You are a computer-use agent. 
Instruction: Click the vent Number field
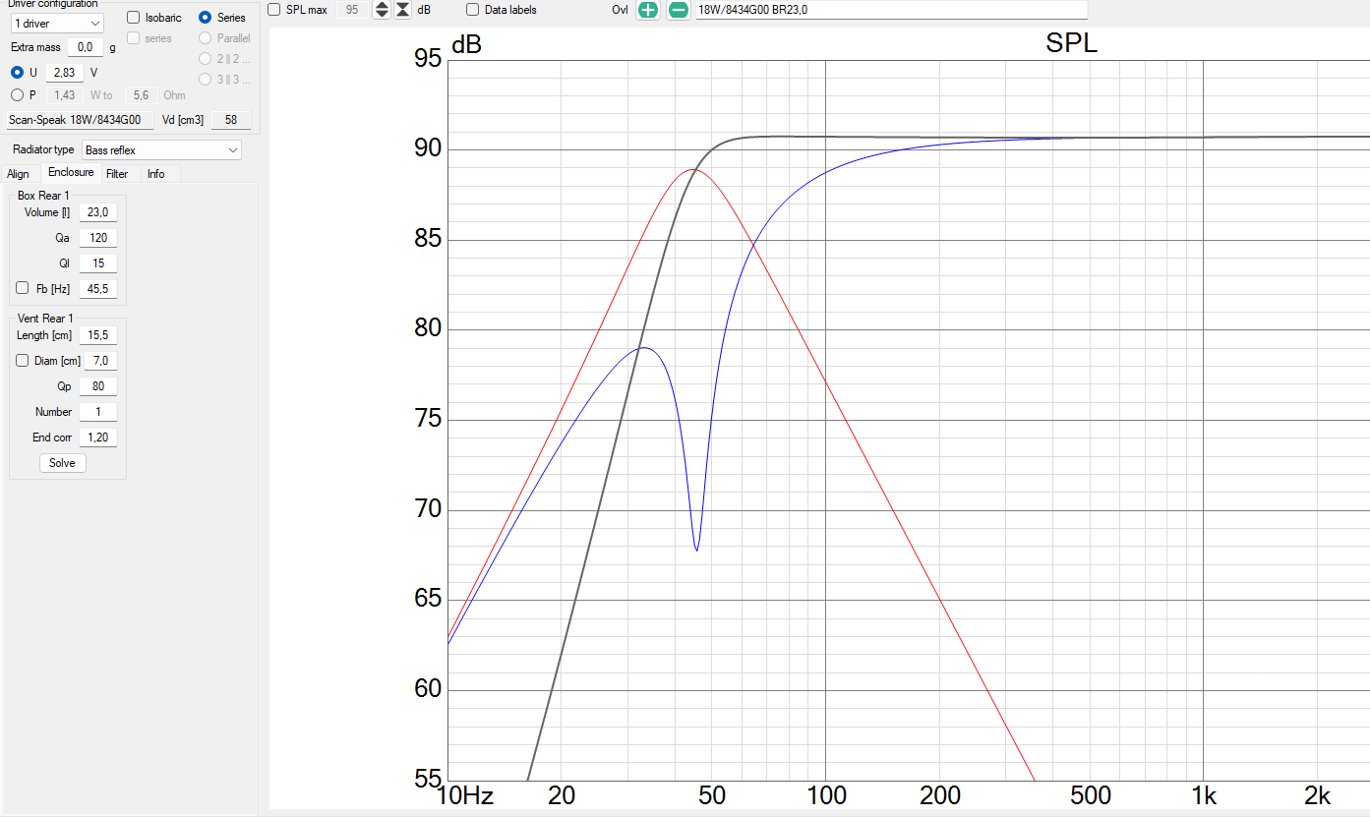click(98, 412)
